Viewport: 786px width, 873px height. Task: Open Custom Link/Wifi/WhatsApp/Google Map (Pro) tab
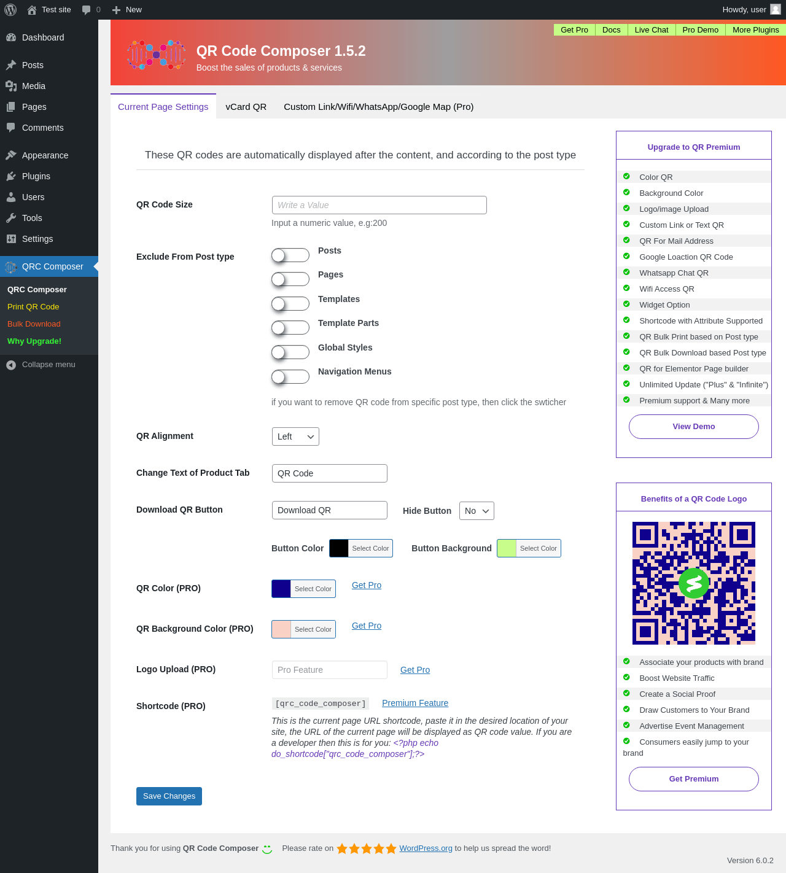pyautogui.click(x=379, y=107)
